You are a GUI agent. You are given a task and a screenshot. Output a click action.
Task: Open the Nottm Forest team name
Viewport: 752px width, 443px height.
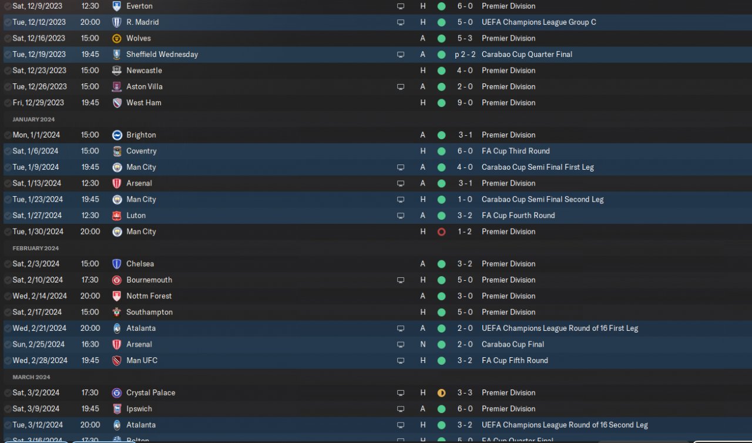(149, 296)
